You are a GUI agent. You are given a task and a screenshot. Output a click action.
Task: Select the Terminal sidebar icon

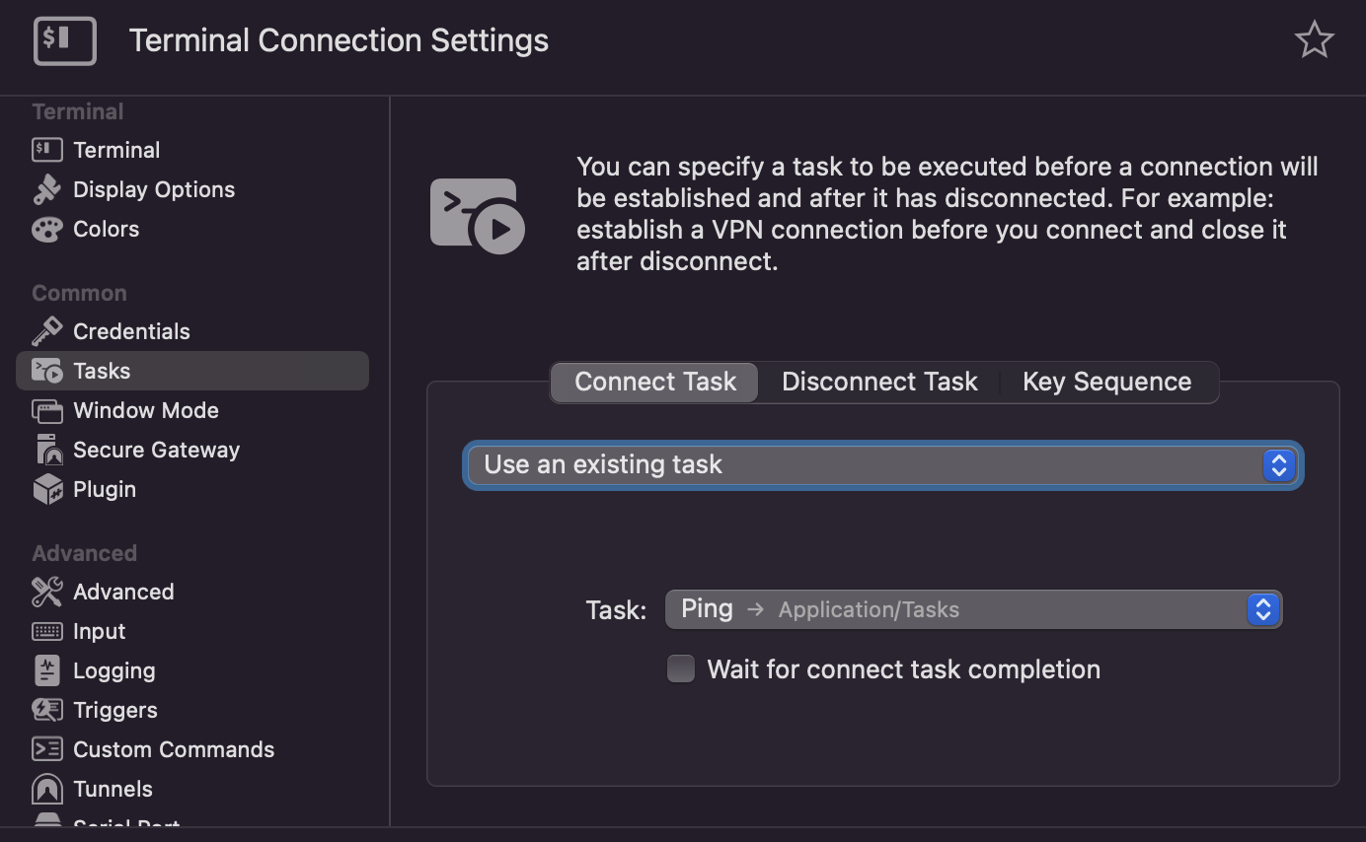pyautogui.click(x=47, y=150)
